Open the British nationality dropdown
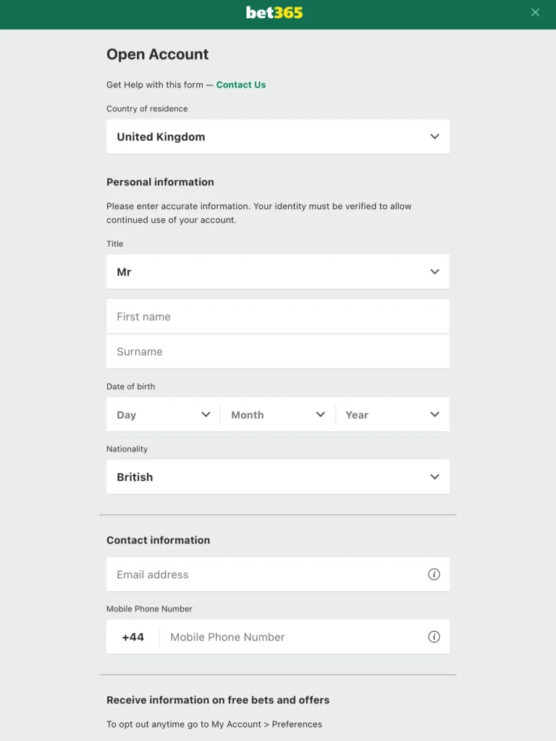556x741 pixels. point(278,477)
